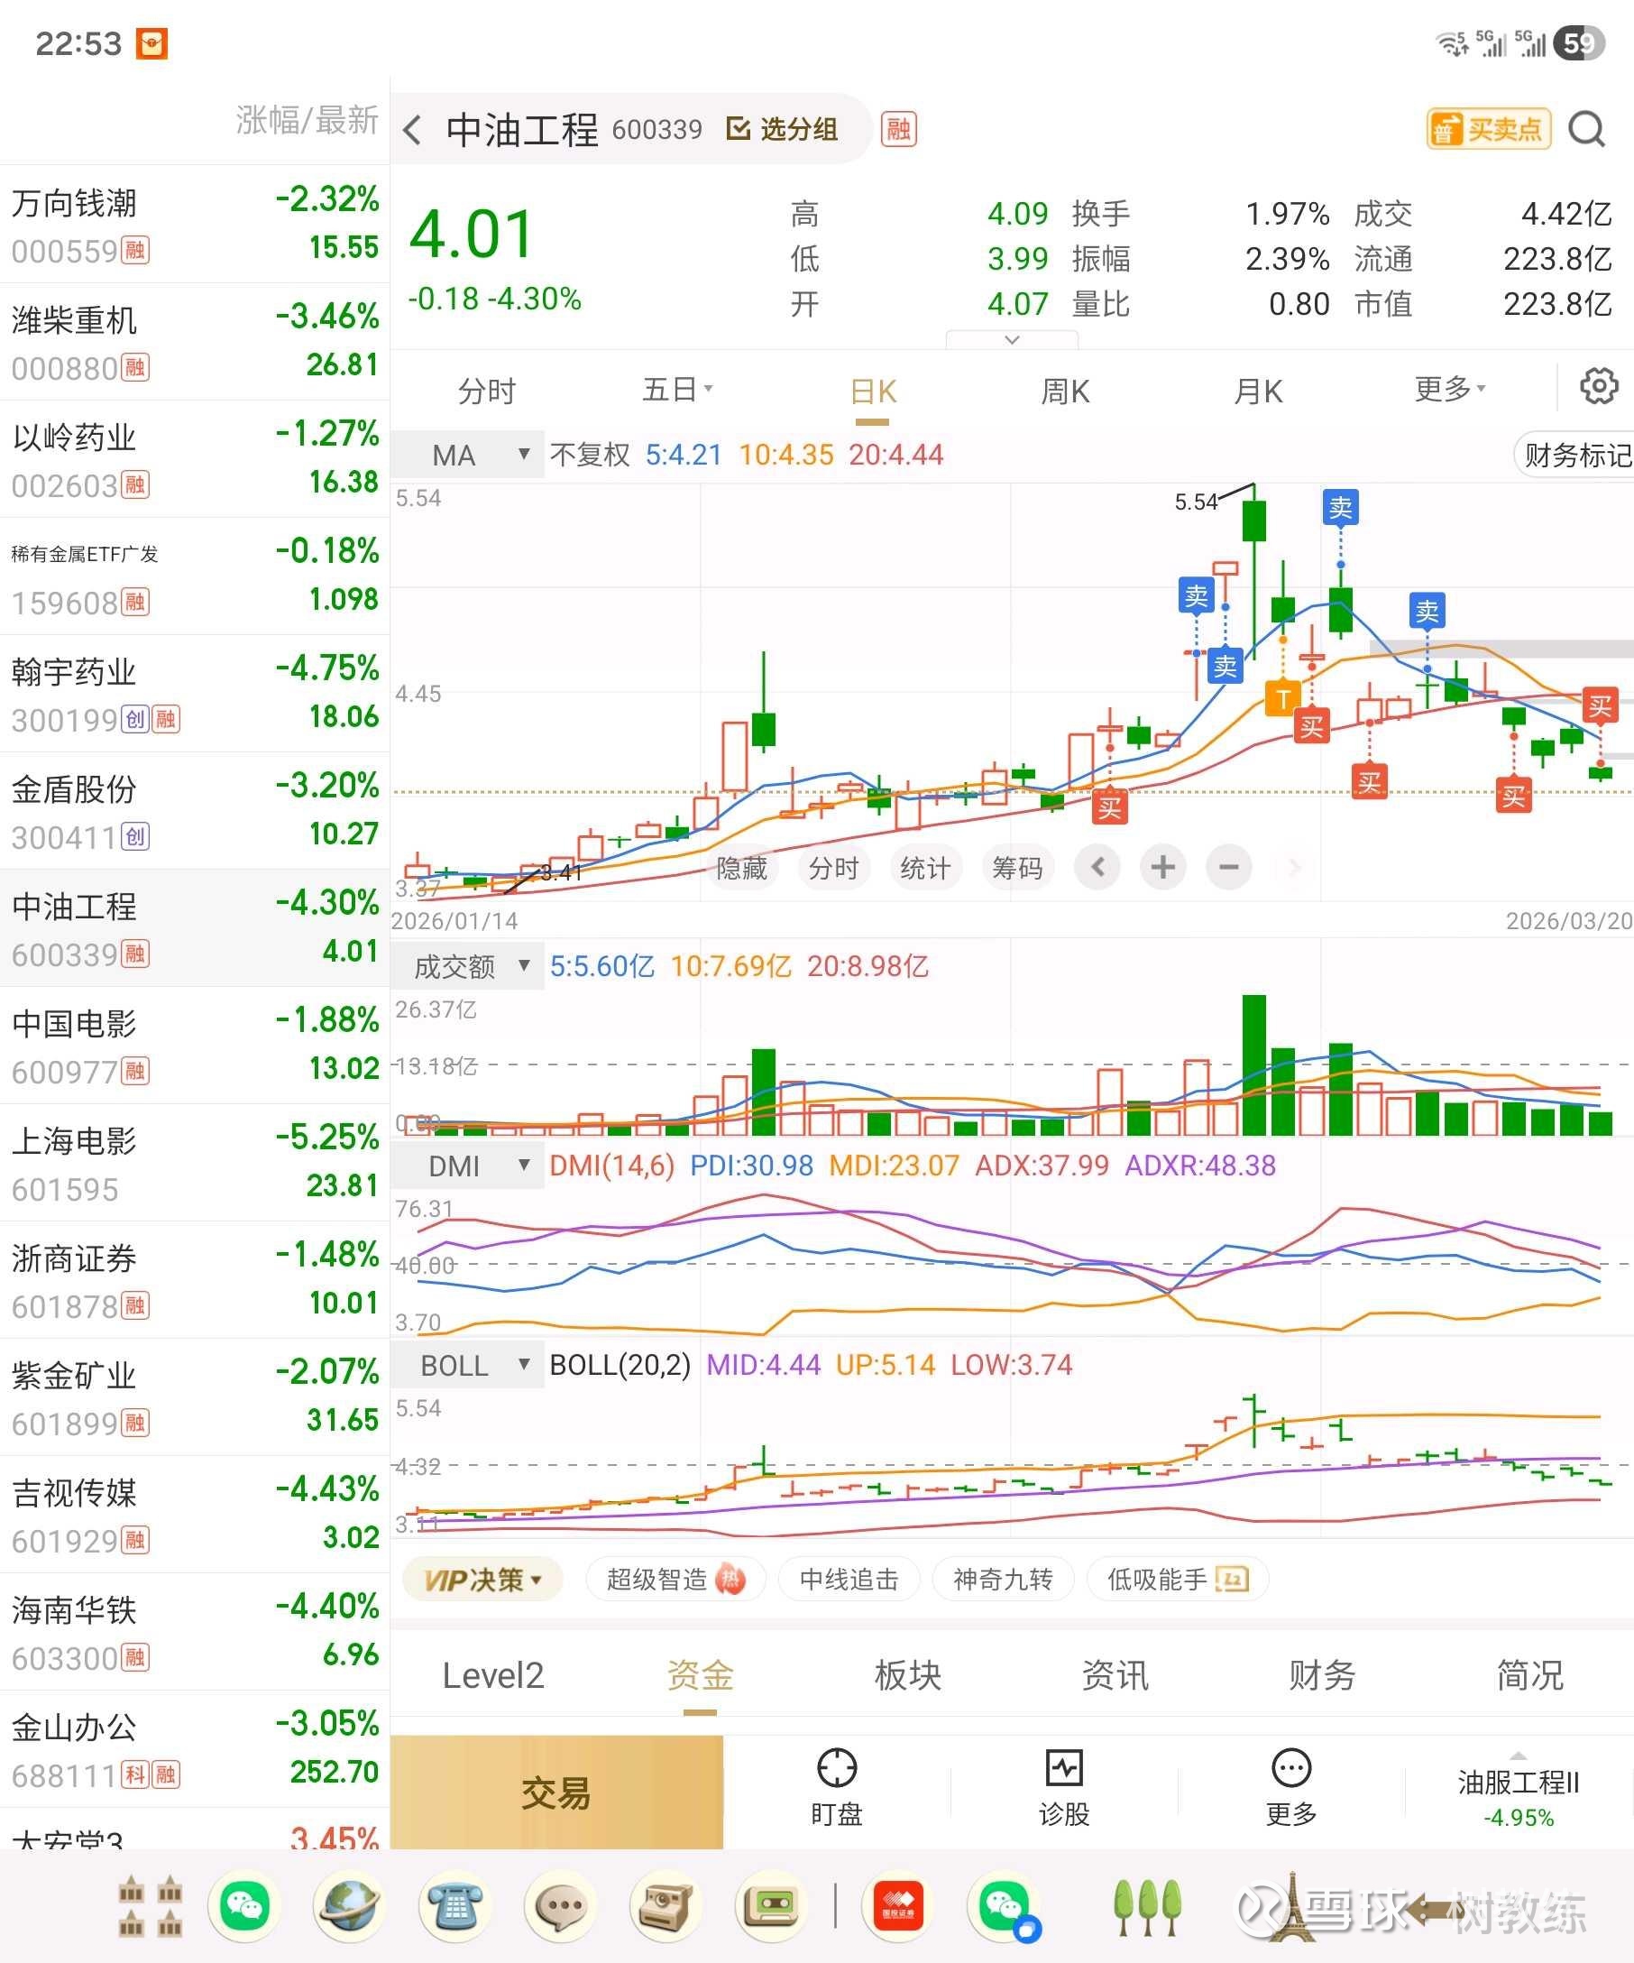Open the three-trees app in the dock
This screenshot has height=1963, width=1634.
1147,1906
